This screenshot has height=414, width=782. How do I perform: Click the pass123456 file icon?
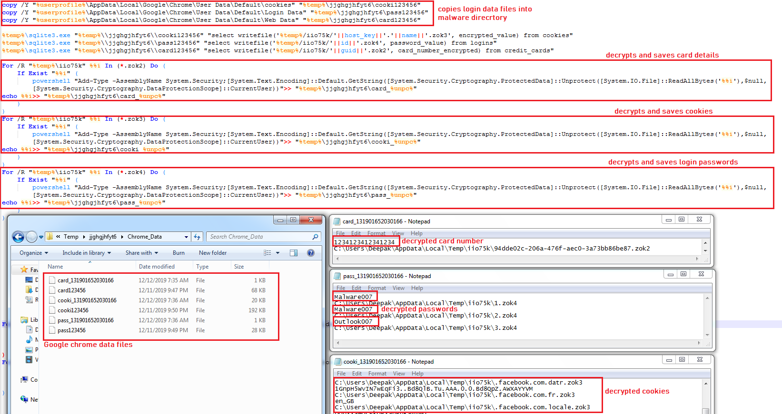52,330
